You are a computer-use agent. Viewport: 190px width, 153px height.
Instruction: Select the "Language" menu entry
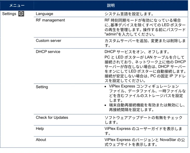pyautogui.click(x=45, y=14)
